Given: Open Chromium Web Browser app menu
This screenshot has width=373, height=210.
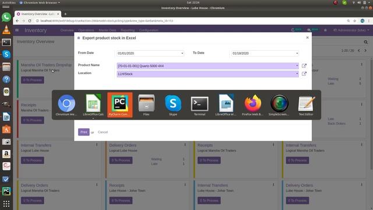Looking at the screenshot, I should (x=40, y=2).
